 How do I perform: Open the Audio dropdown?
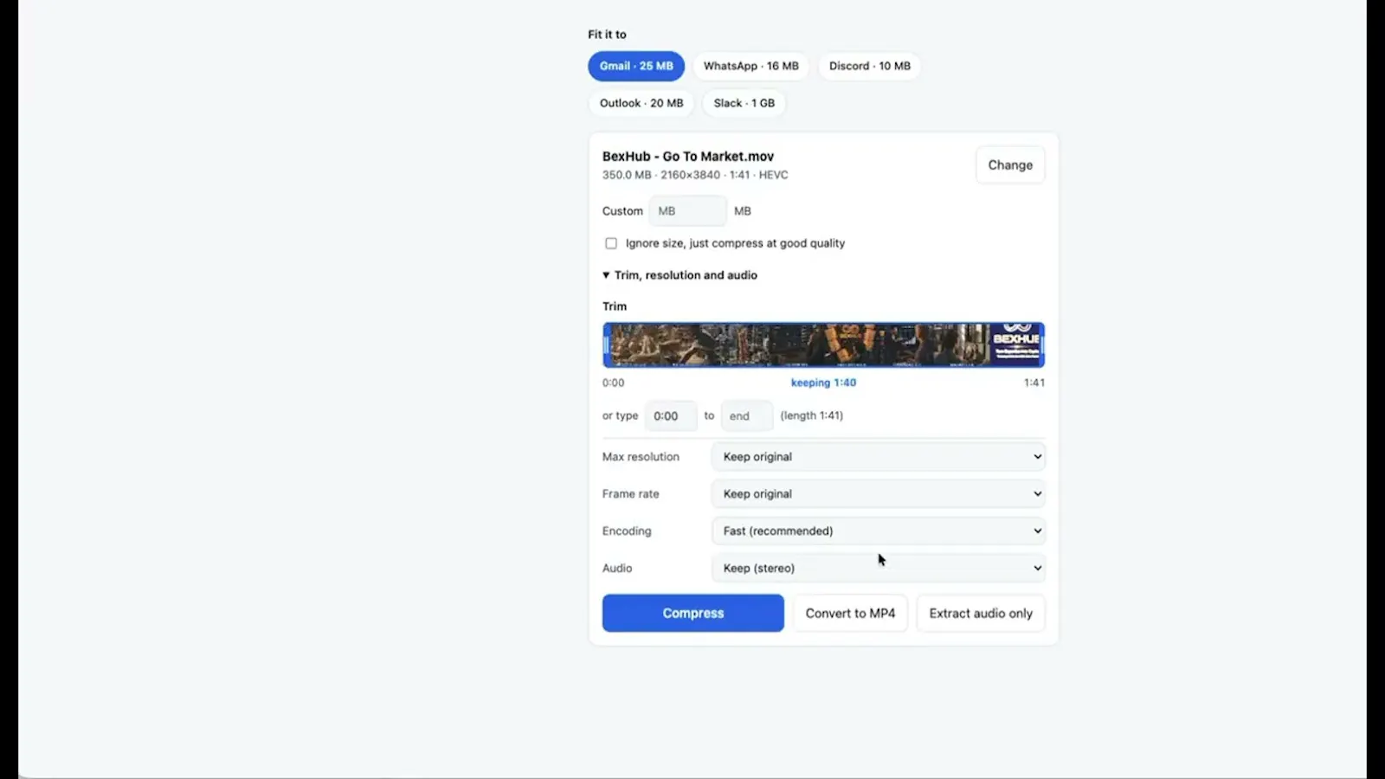(x=878, y=569)
